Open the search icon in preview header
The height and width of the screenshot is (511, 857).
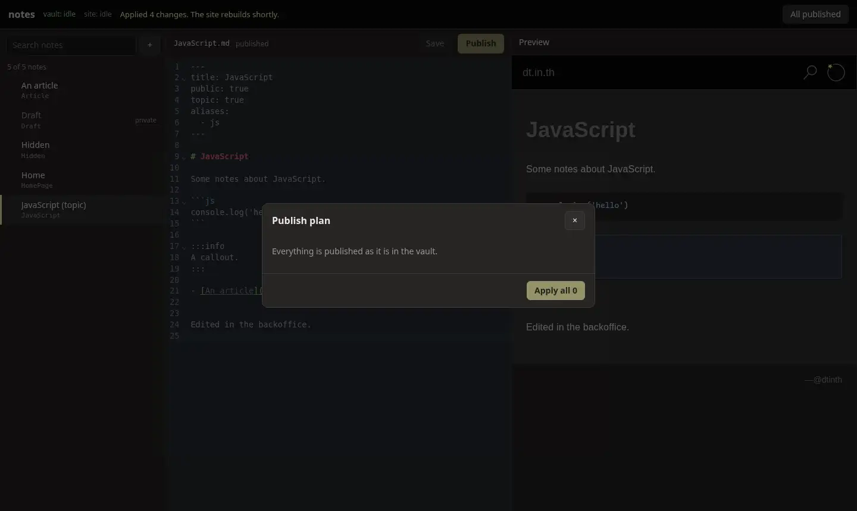(810, 72)
